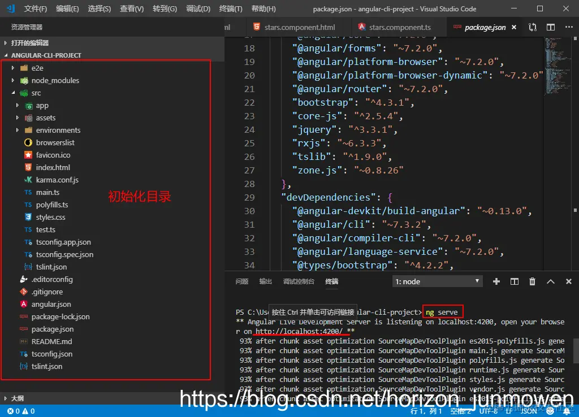Viewport: 579px width, 417px height.
Task: Expand the assets folder arrow
Action: pyautogui.click(x=18, y=118)
